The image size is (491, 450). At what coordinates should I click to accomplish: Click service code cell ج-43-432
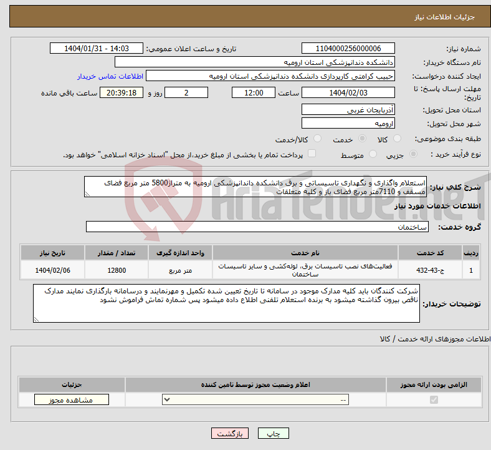[431, 270]
